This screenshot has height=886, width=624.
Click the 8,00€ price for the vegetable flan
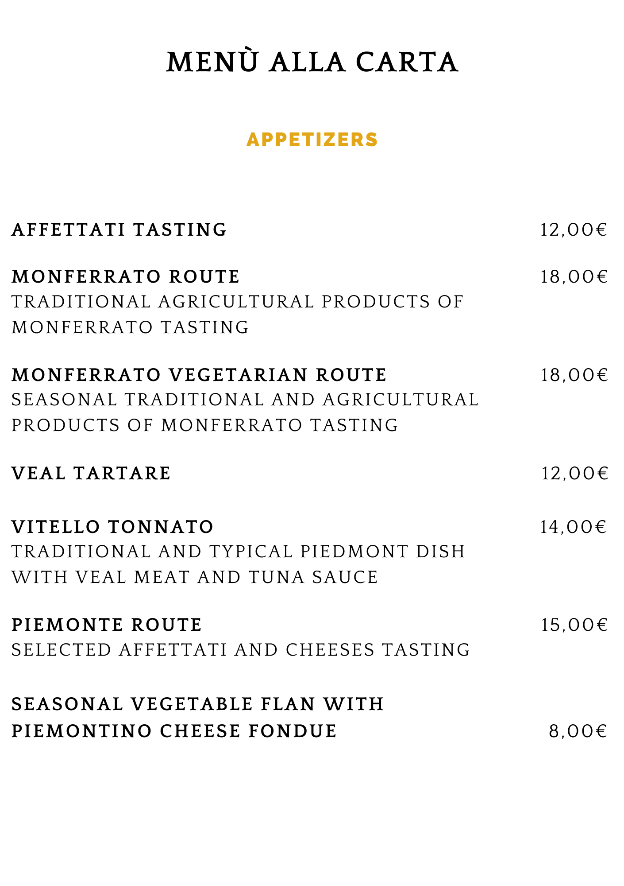coord(578,731)
